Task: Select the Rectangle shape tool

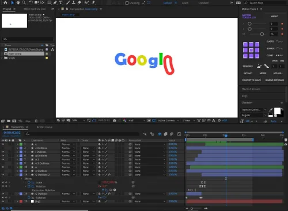Action: 50,3
